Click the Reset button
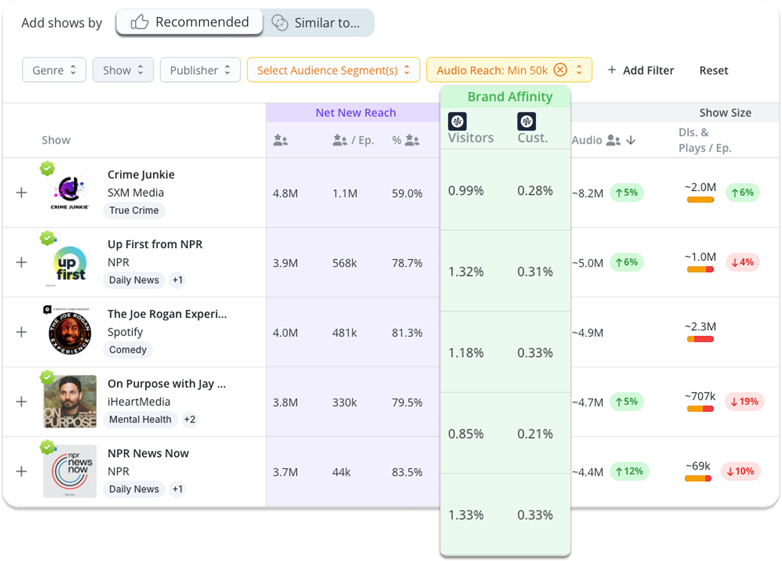 click(x=713, y=70)
